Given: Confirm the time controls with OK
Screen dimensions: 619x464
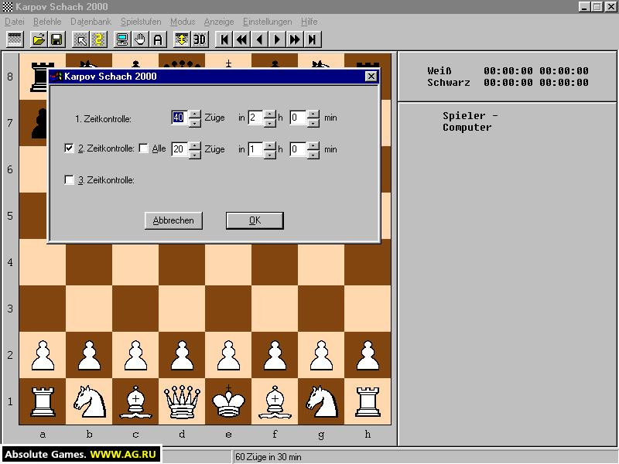Looking at the screenshot, I should [x=255, y=220].
